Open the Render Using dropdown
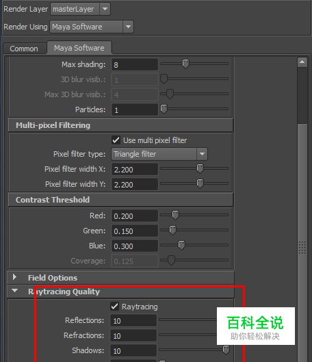Screen dimensions: 312x362 click(92, 27)
